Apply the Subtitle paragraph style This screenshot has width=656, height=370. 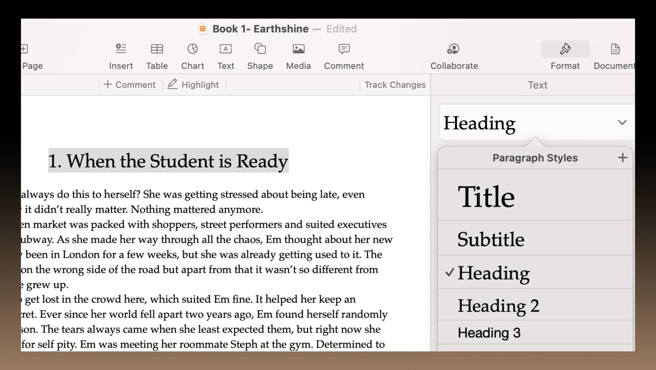click(x=491, y=239)
